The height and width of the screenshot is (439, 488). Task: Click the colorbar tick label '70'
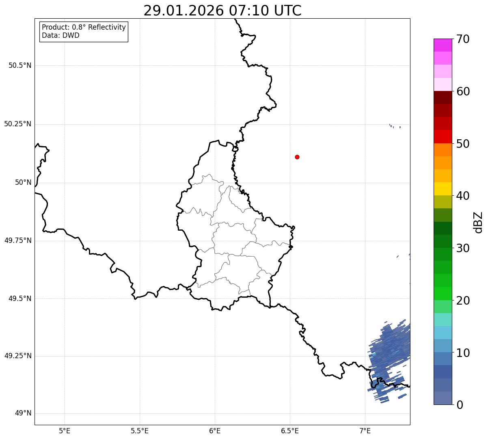(463, 39)
